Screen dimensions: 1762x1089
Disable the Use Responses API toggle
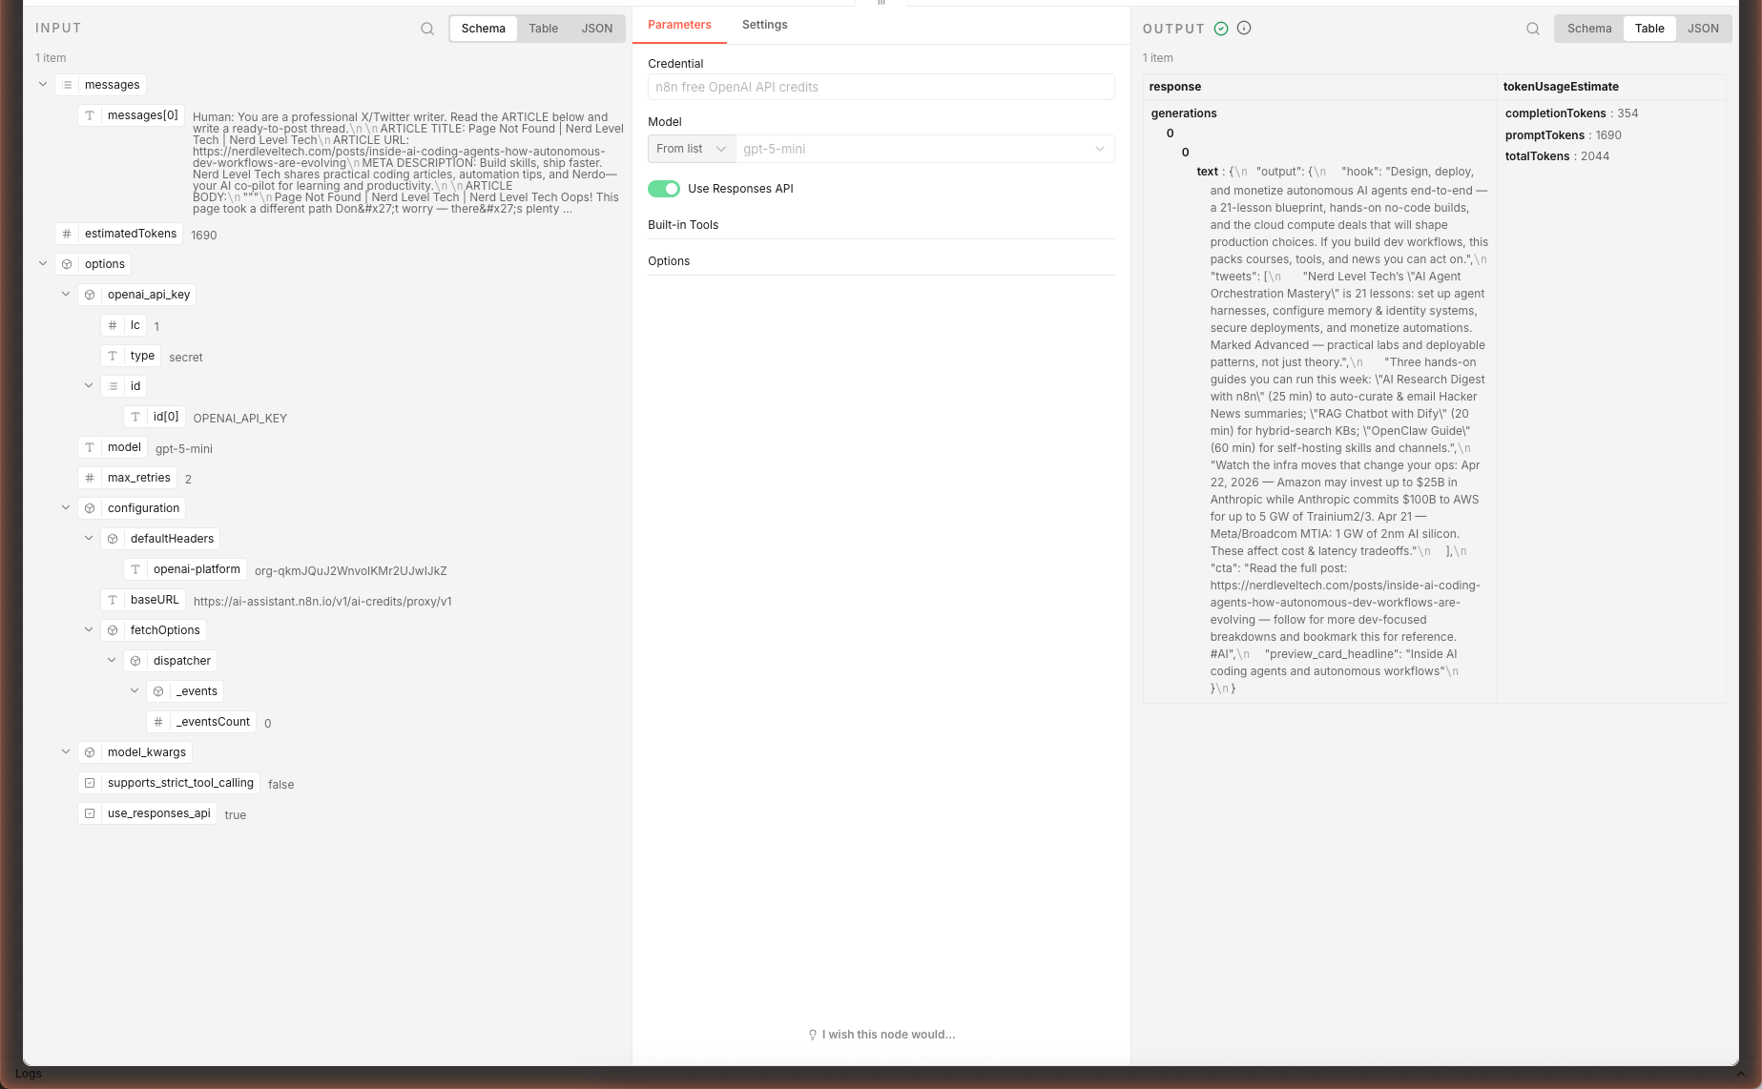[664, 189]
